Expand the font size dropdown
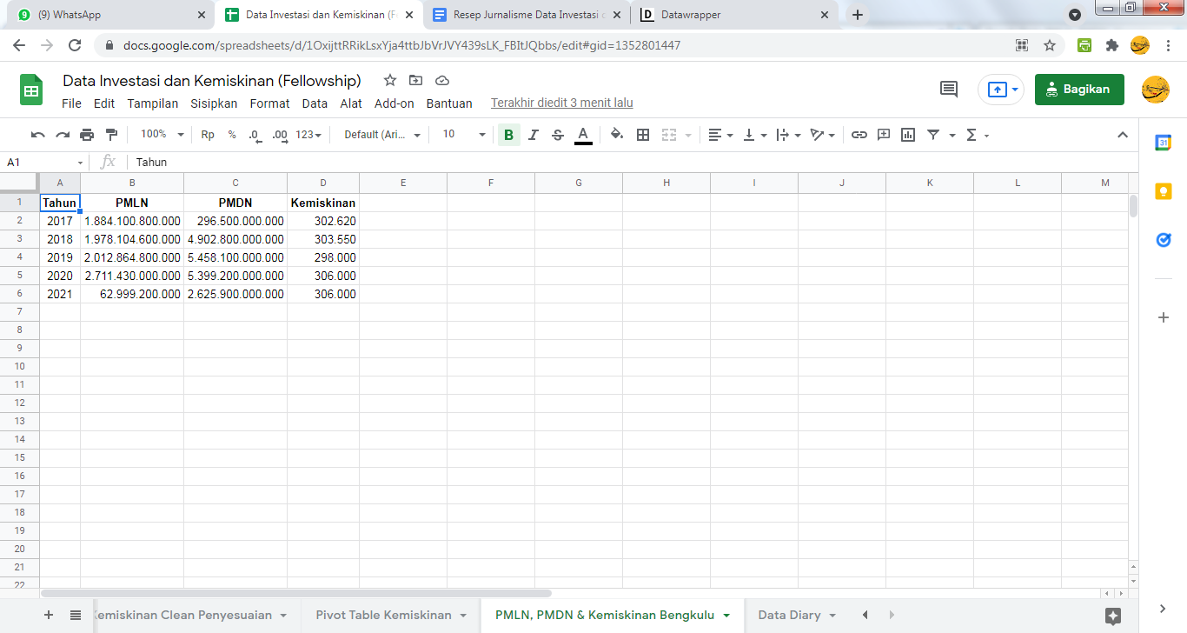 coord(464,135)
